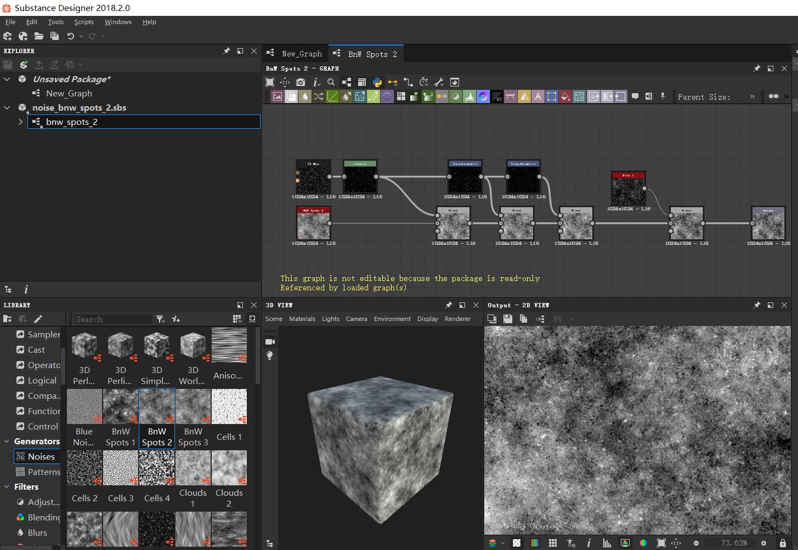The image size is (798, 550).
Task: Open the Materials menu in 3D View
Action: [302, 319]
